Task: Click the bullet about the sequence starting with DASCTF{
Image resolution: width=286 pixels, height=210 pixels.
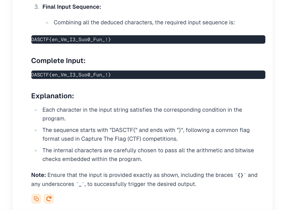Action: click(146, 134)
